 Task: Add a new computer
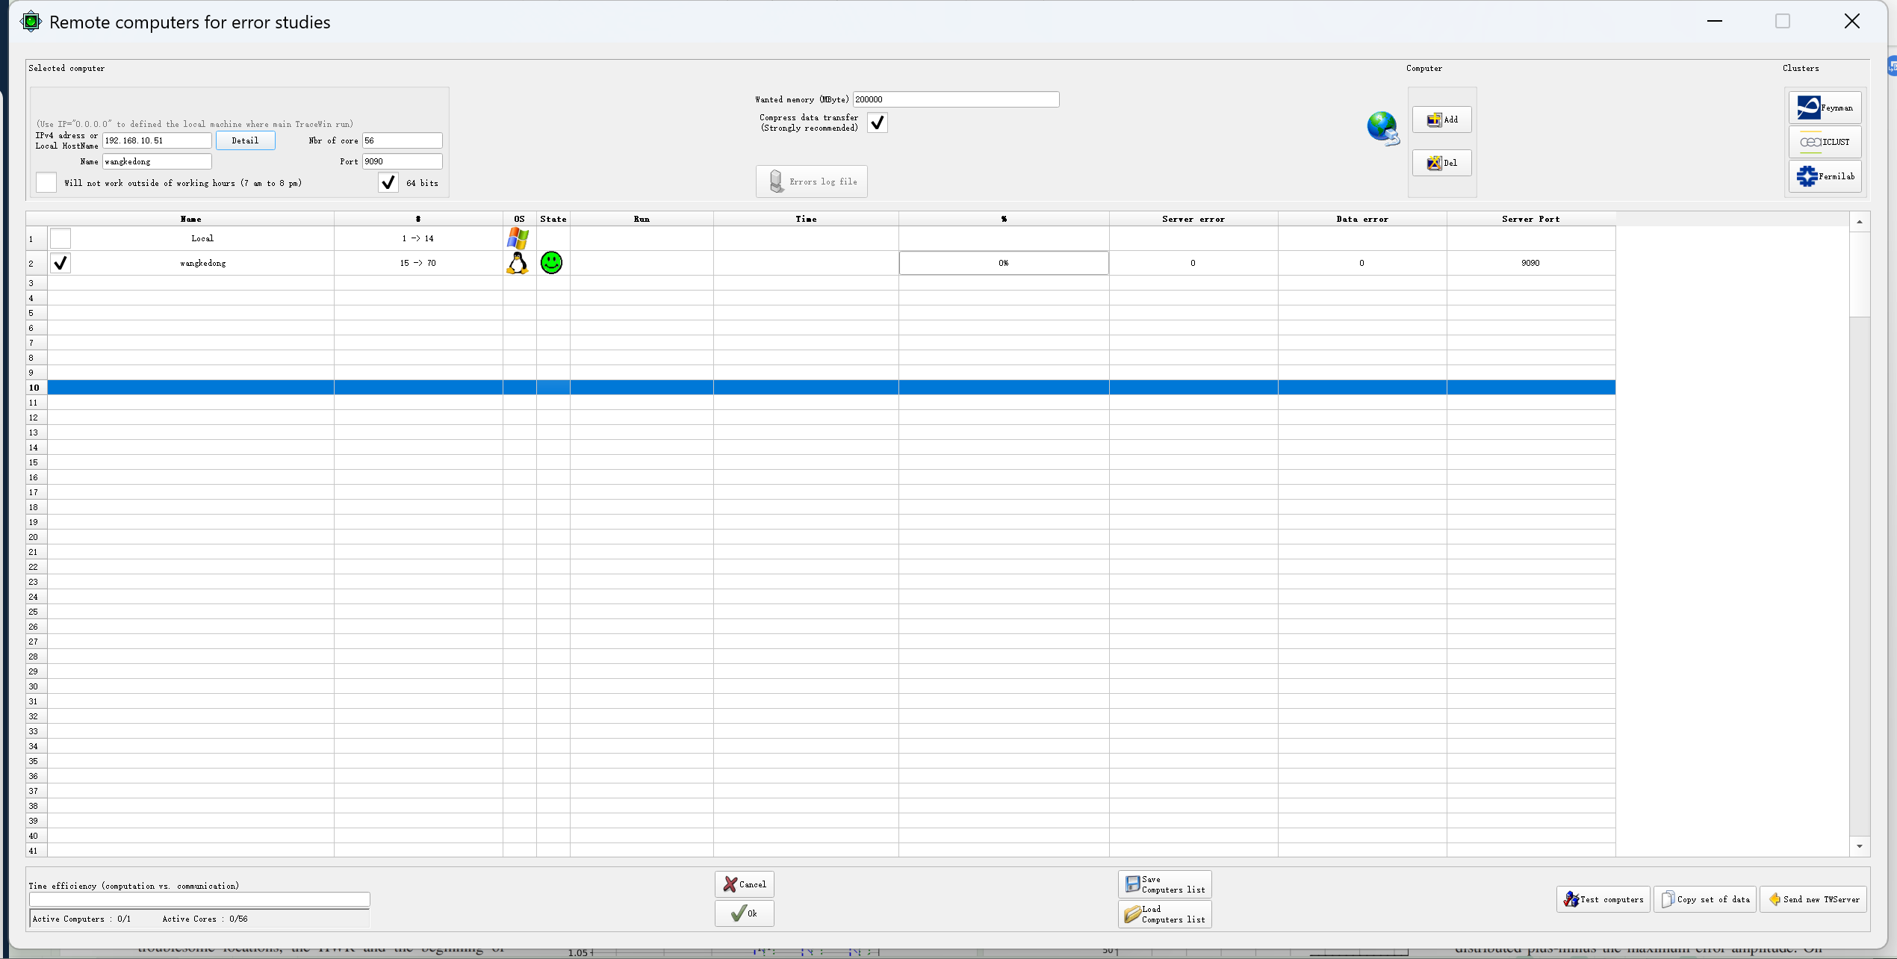[1441, 120]
